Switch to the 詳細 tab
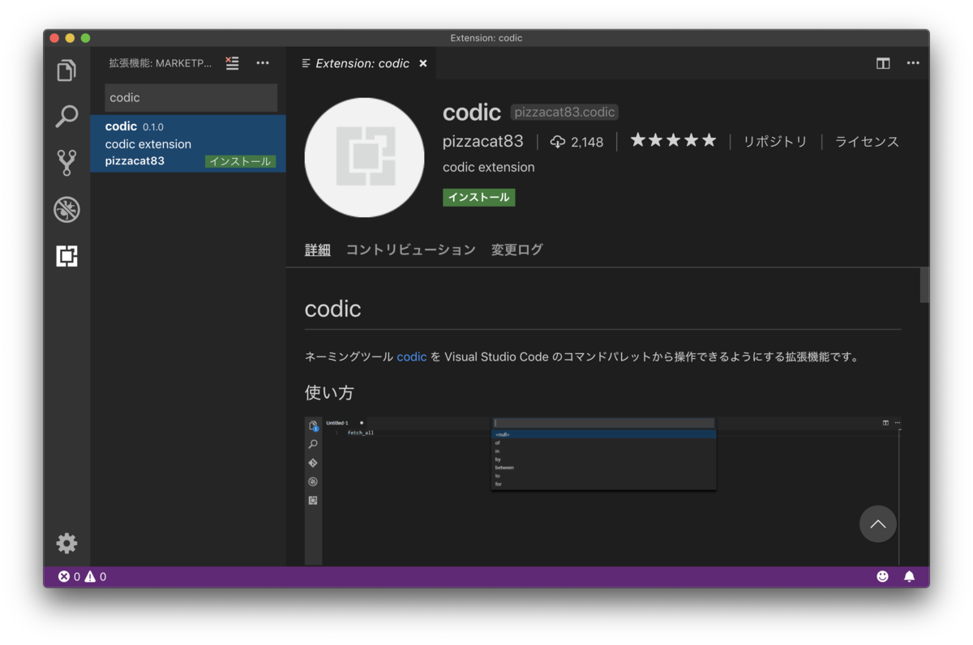 point(318,250)
